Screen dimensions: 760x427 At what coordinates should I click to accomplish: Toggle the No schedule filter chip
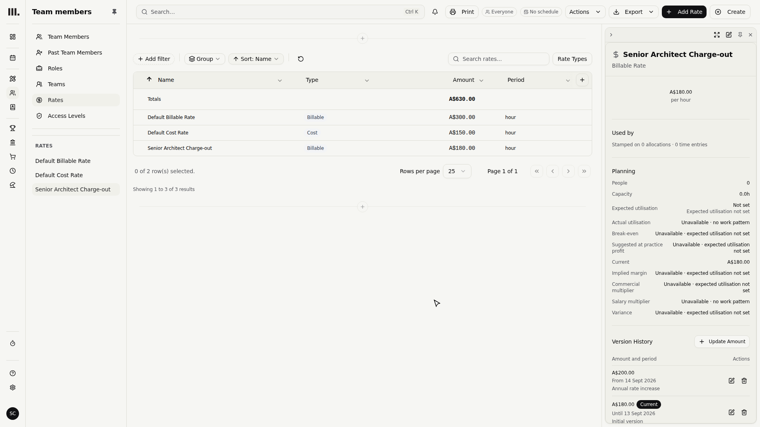541,12
